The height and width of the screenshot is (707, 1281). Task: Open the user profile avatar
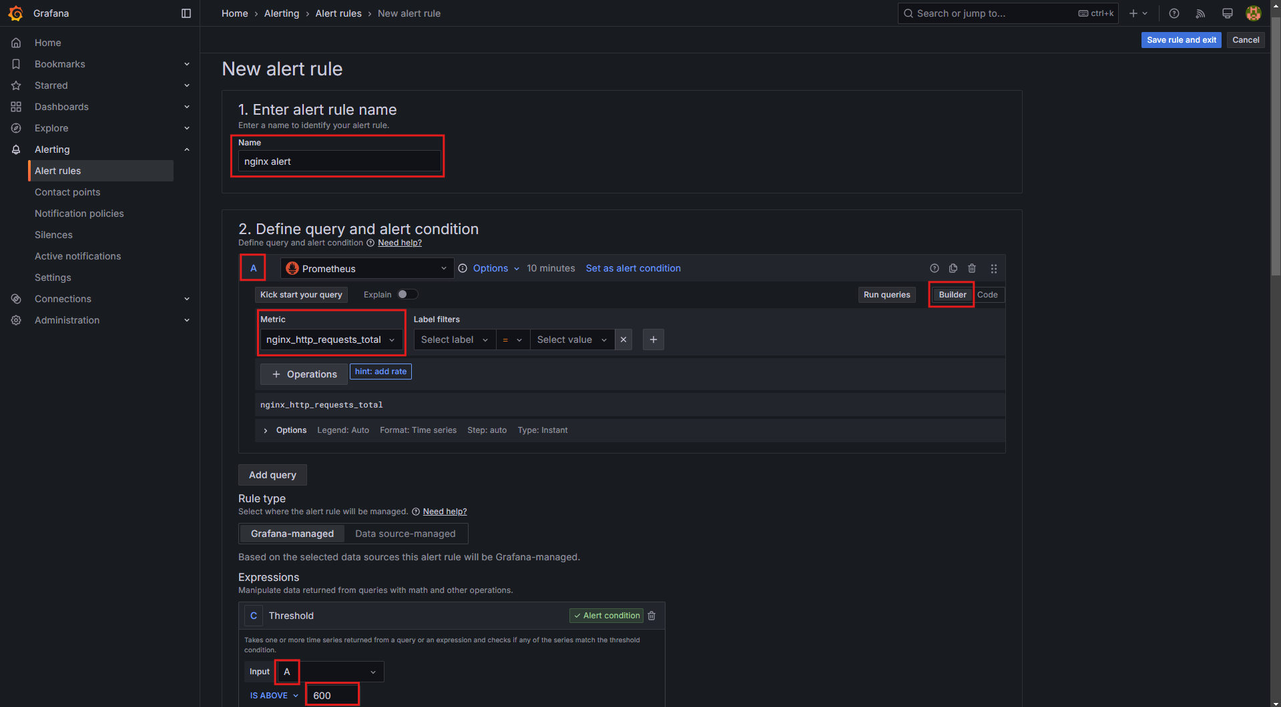[1254, 13]
